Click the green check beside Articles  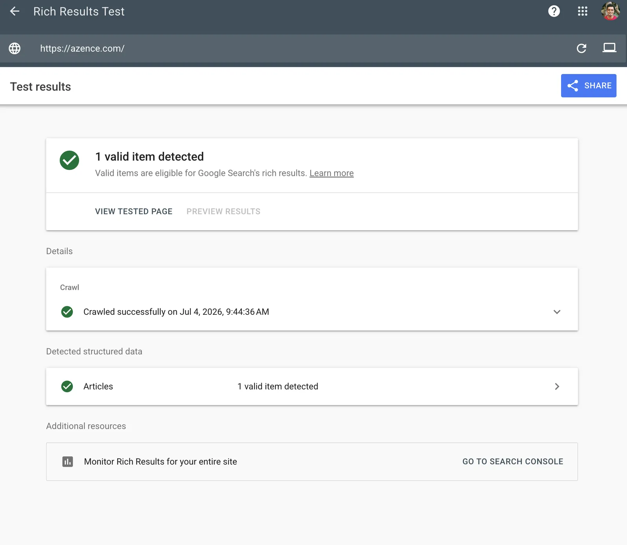point(67,386)
